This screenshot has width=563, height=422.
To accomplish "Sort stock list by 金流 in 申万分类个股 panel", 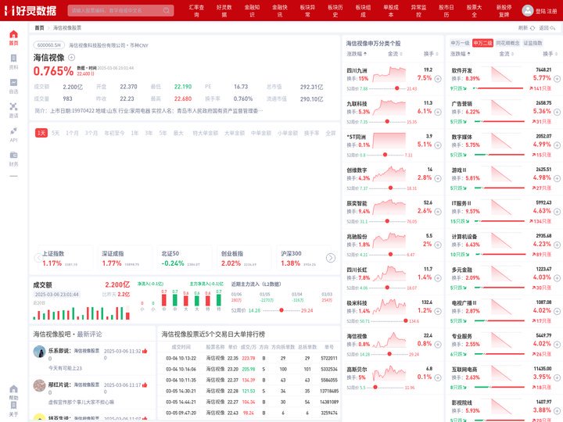I will [x=395, y=54].
